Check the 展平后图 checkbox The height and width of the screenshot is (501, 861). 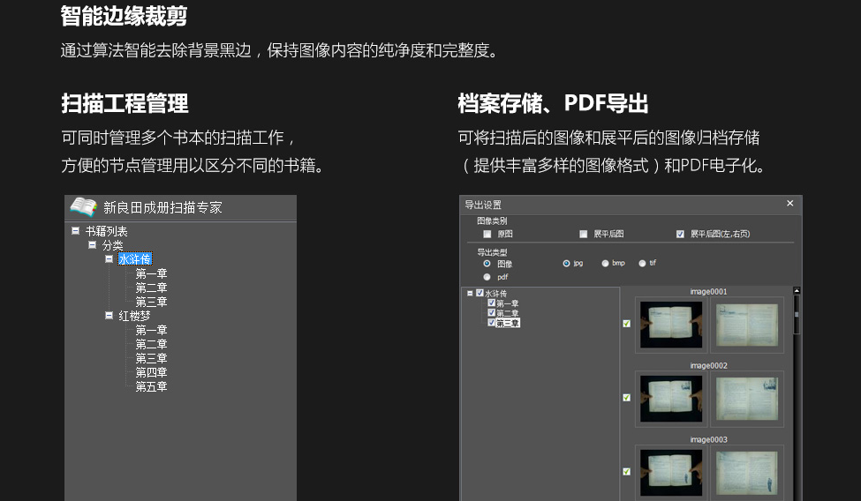[583, 235]
